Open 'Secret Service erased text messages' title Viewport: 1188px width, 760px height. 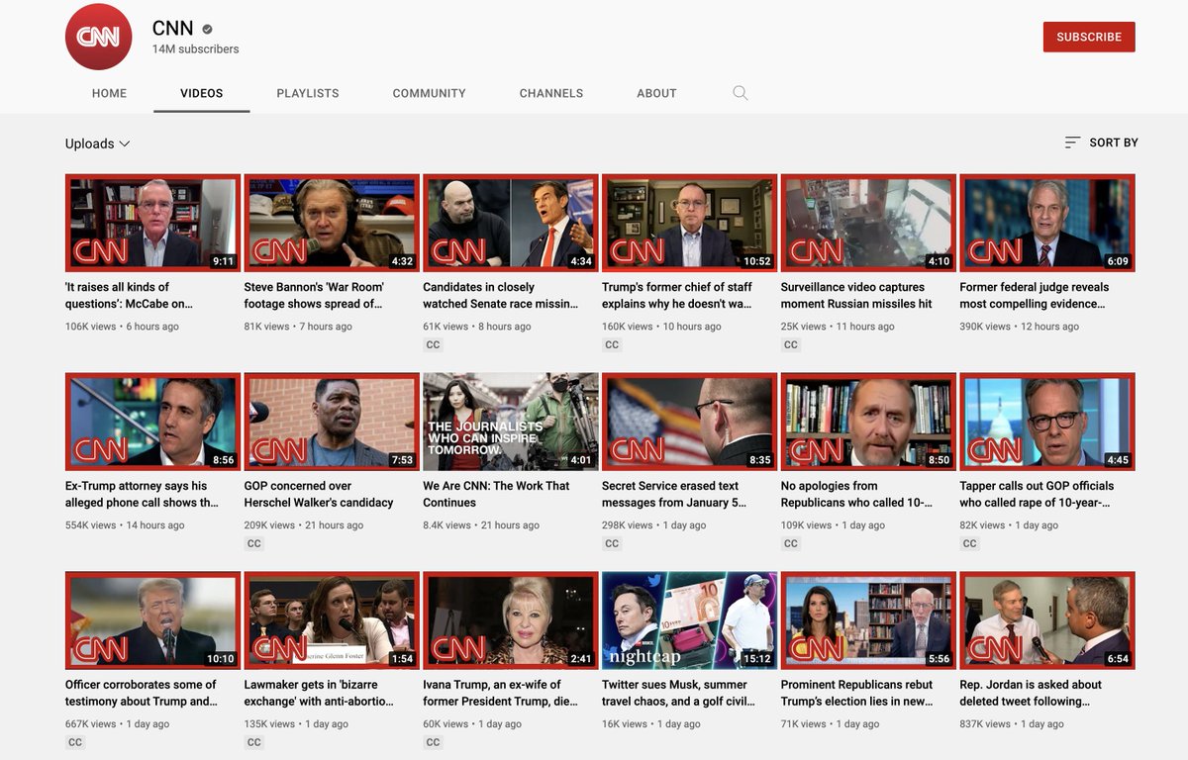click(x=673, y=494)
